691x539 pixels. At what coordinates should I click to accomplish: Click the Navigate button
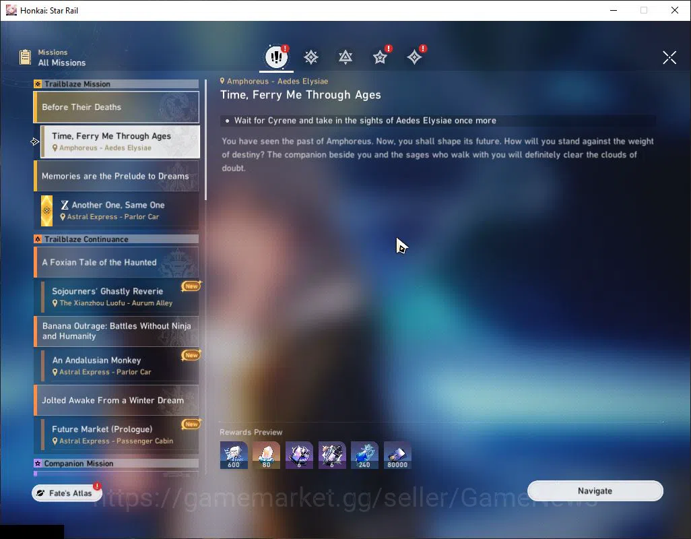tap(595, 491)
